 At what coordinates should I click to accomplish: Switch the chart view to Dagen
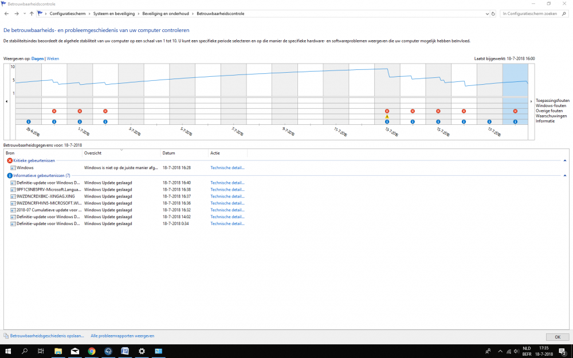pyautogui.click(x=38, y=58)
